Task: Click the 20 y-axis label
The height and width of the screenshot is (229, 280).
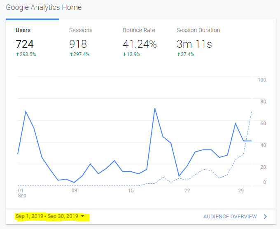Action: click(263, 167)
